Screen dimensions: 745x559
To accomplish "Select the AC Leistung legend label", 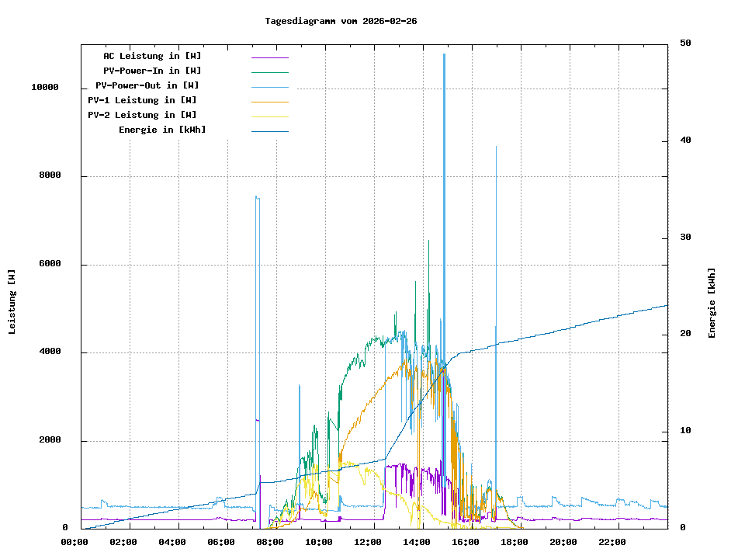I will click(152, 56).
